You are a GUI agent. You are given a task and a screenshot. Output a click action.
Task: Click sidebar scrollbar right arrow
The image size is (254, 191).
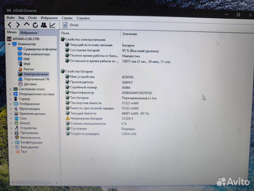tap(57, 183)
